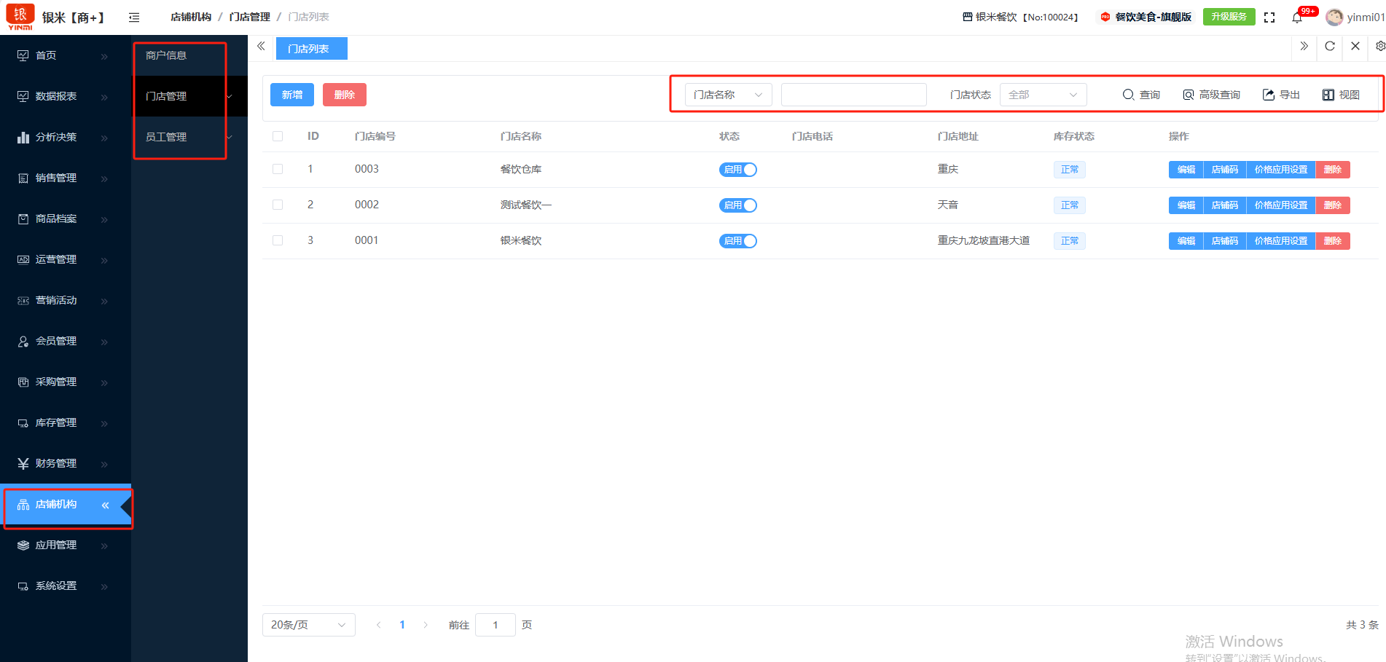Expand the 门店状态 status dropdown
This screenshot has width=1386, height=662.
[1043, 95]
